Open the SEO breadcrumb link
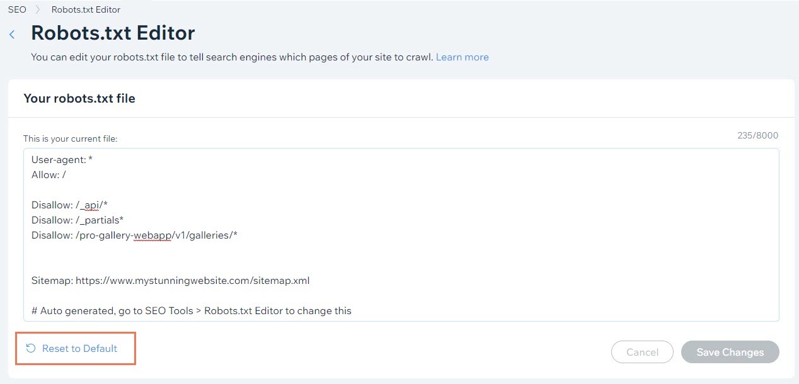The width and height of the screenshot is (799, 384). point(17,9)
